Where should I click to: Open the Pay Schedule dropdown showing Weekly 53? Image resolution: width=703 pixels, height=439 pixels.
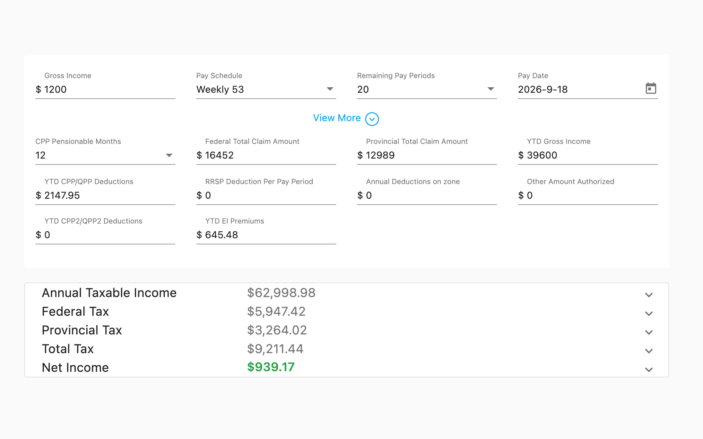pos(266,89)
